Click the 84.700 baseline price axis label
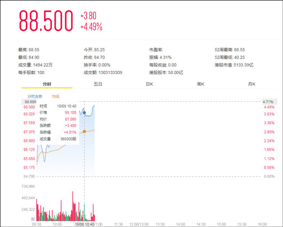This screenshot has width=283, height=227. click(x=29, y=176)
